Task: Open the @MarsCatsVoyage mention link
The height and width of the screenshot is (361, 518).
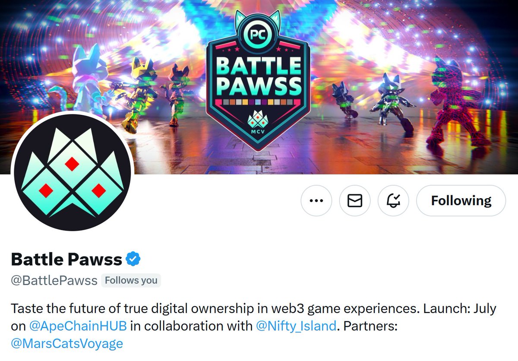Action: pyautogui.click(x=67, y=343)
